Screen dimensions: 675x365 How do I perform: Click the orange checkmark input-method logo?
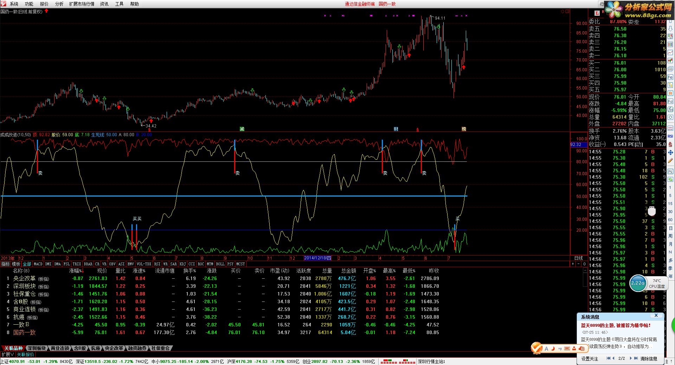pos(536,348)
